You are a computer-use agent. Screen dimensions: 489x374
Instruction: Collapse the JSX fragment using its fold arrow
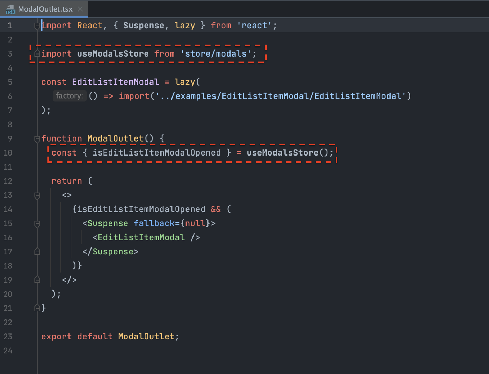(x=37, y=196)
